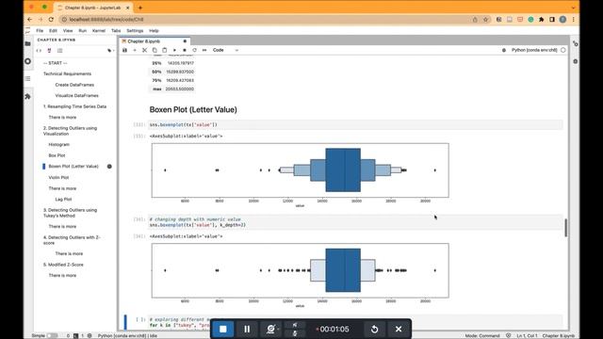Click the browser back arrow

(30, 19)
